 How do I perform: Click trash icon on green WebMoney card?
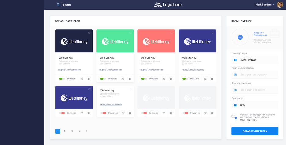[130, 79]
